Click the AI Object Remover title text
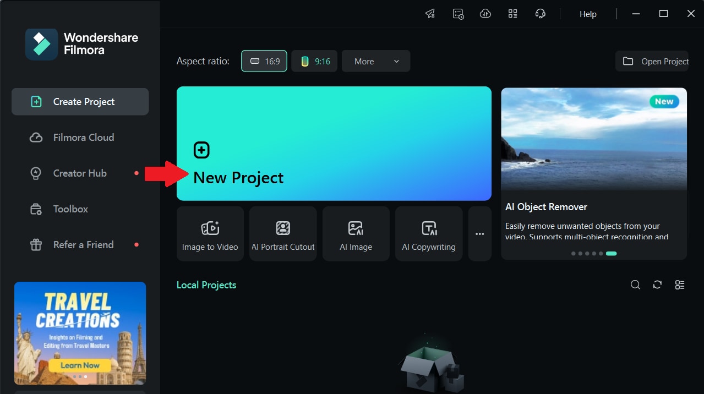Screen dimensions: 704x394 [546, 207]
